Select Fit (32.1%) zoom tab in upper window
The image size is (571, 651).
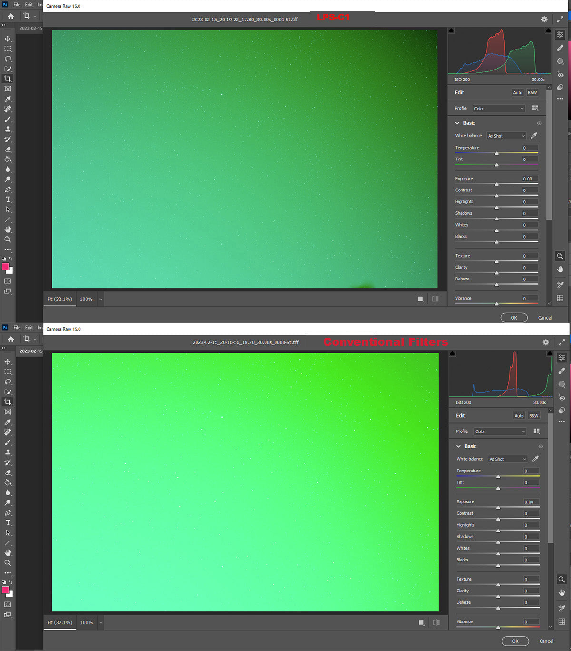tap(59, 299)
